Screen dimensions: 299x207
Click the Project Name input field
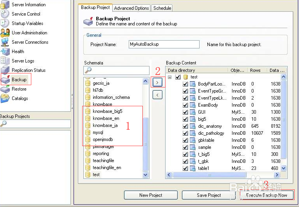164,44
